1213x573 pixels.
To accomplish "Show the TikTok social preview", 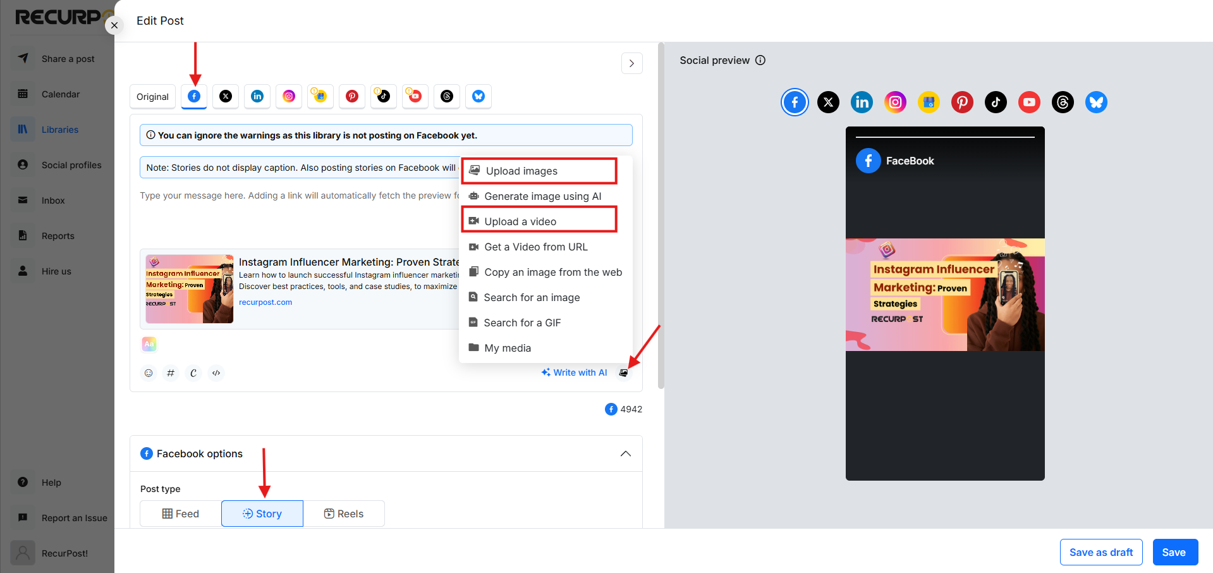I will (x=996, y=102).
